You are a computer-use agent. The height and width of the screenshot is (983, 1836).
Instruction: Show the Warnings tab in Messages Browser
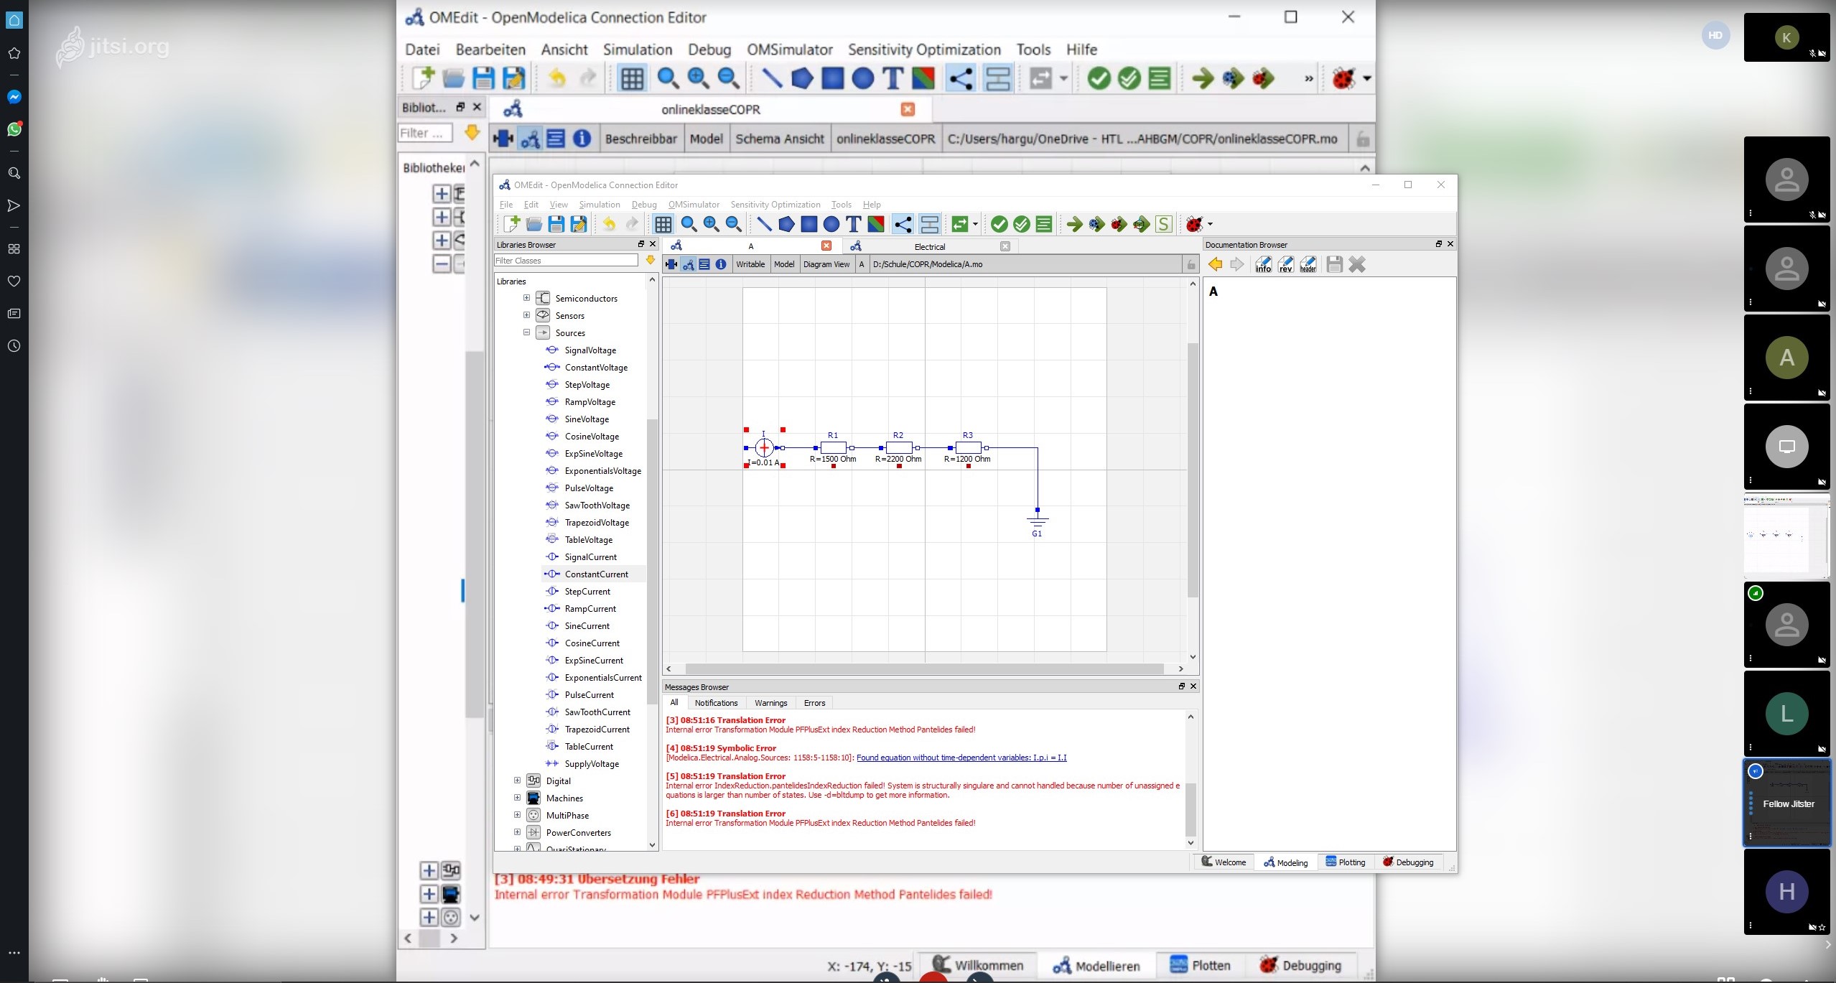(x=770, y=703)
